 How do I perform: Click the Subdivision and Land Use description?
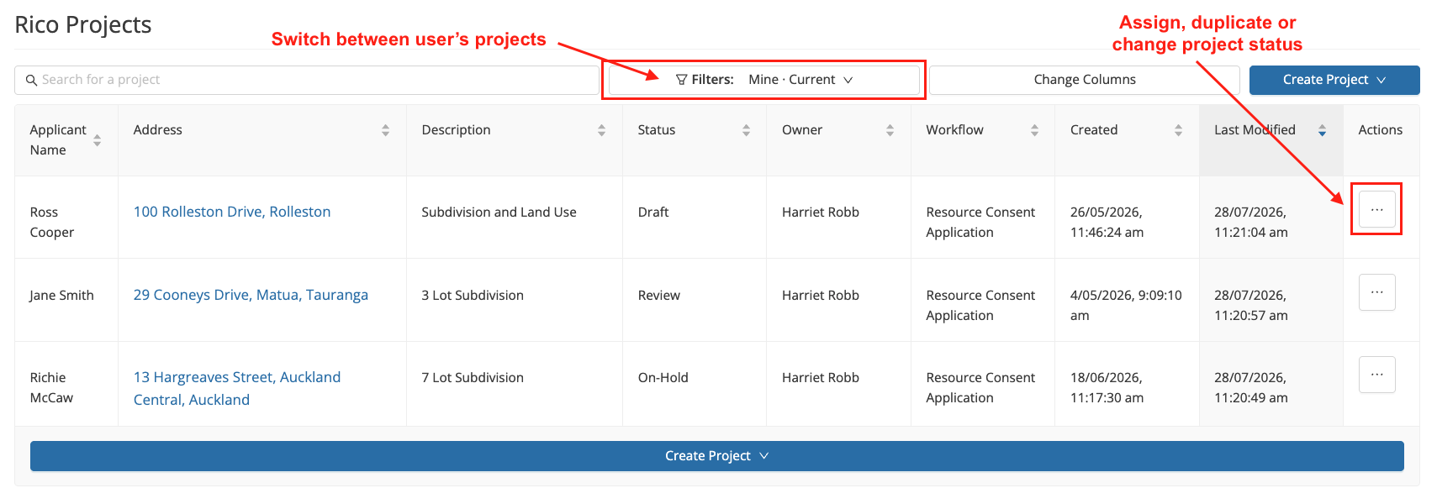click(x=499, y=213)
